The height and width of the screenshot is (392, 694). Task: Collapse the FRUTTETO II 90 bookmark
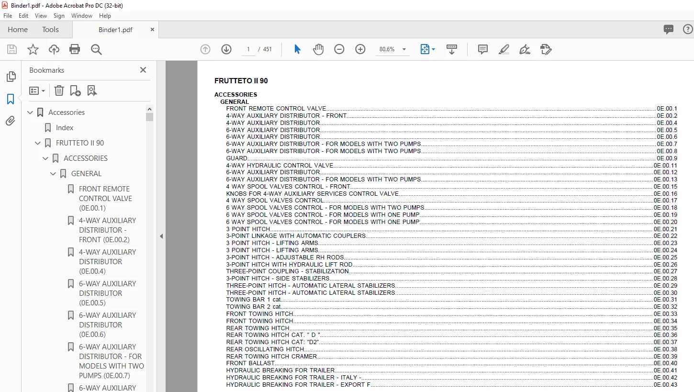[x=38, y=143]
